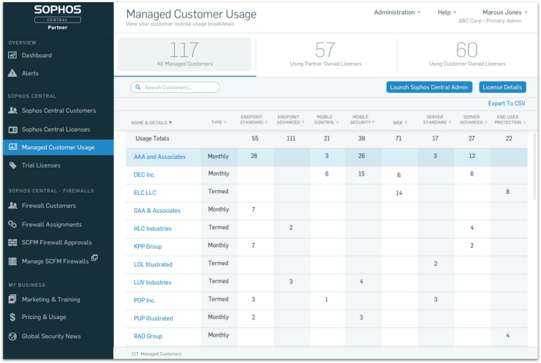
Task: Sort by Mobile Control column header
Action: [x=326, y=119]
